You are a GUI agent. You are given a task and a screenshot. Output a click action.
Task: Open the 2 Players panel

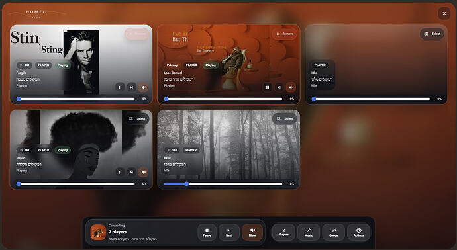coord(283,232)
